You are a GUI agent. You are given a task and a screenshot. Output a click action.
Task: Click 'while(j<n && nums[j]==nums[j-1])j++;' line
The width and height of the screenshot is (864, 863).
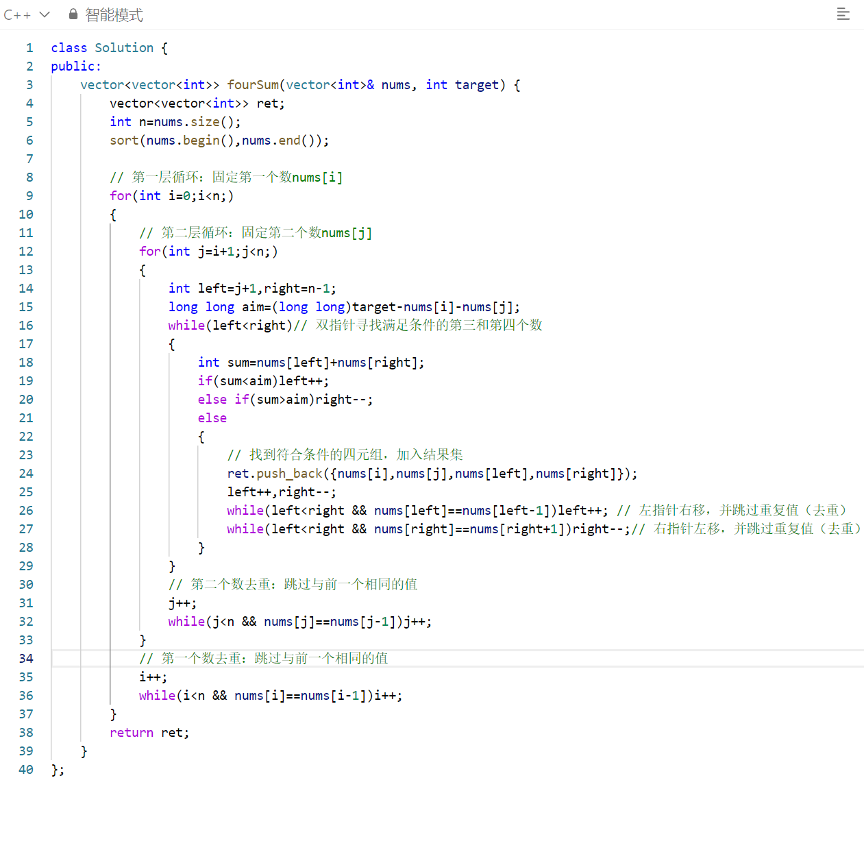tap(300, 622)
